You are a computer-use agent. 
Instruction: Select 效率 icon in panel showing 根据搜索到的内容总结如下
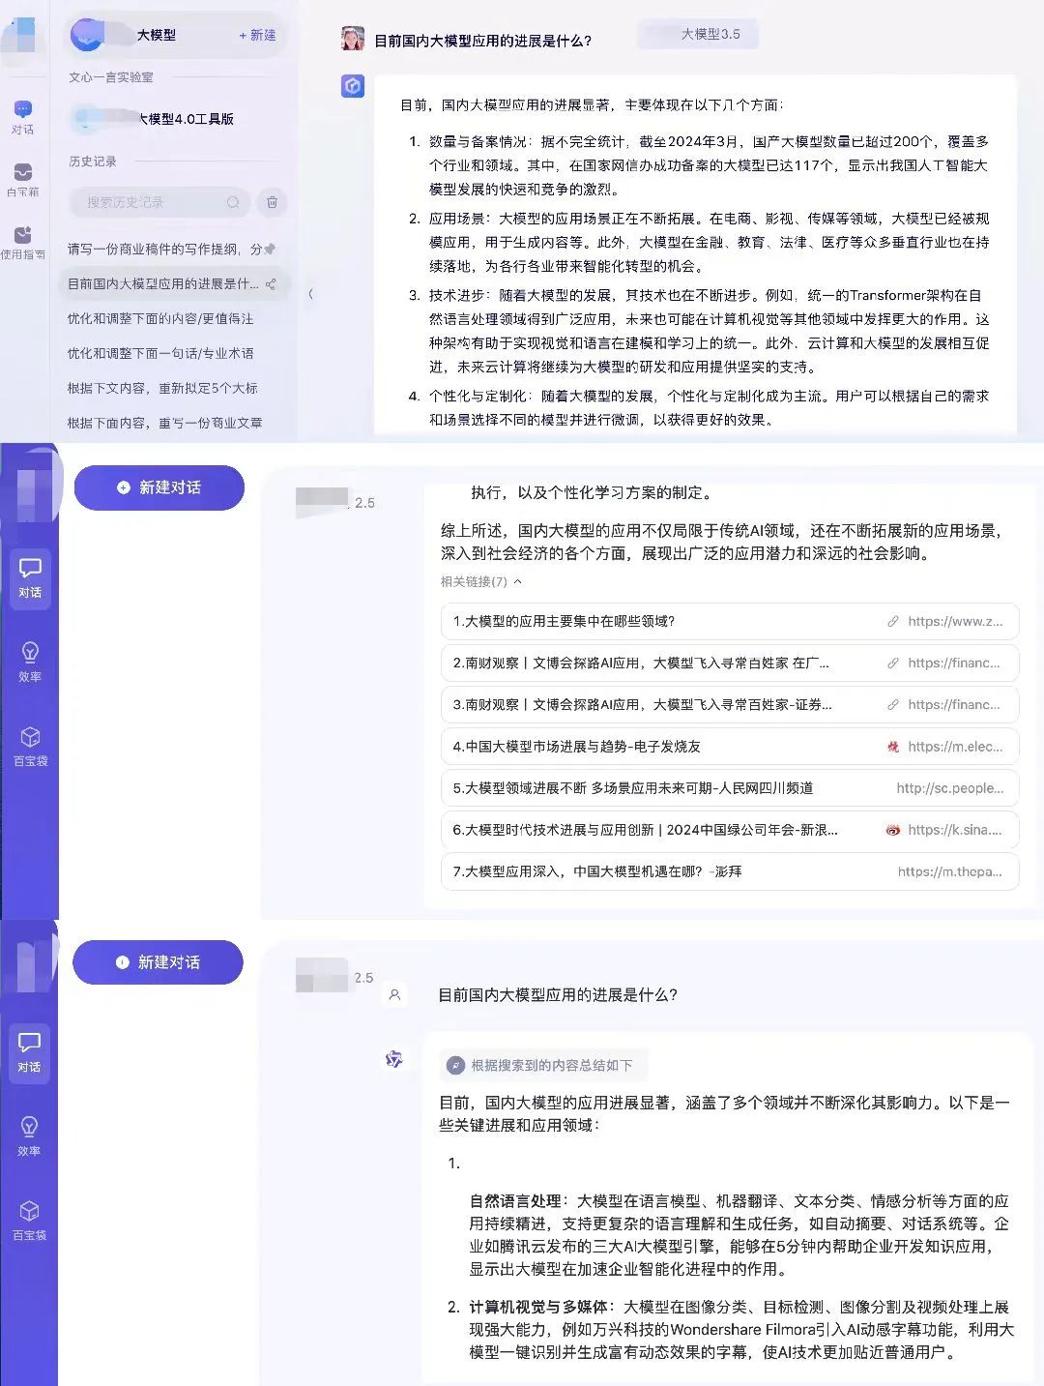29,1127
